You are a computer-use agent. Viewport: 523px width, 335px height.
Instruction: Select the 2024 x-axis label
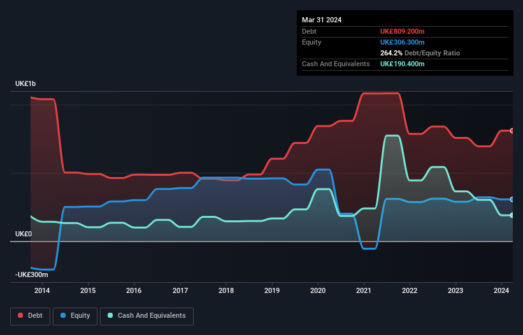tap(501, 290)
